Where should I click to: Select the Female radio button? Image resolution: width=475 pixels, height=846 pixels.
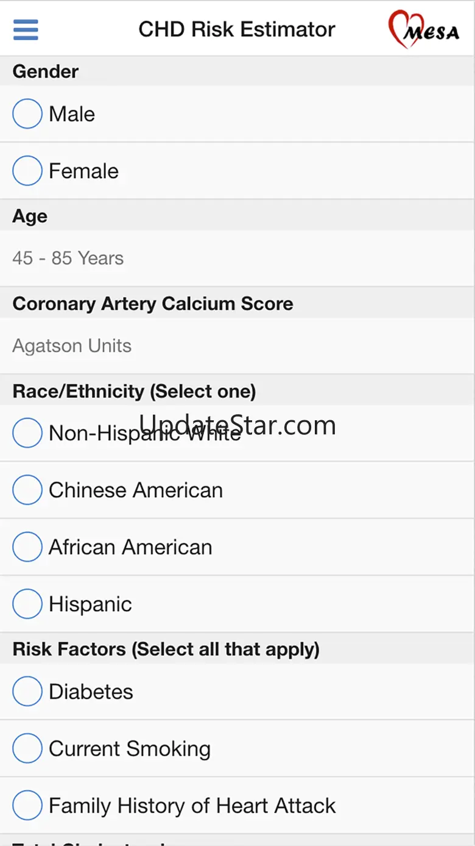(27, 171)
